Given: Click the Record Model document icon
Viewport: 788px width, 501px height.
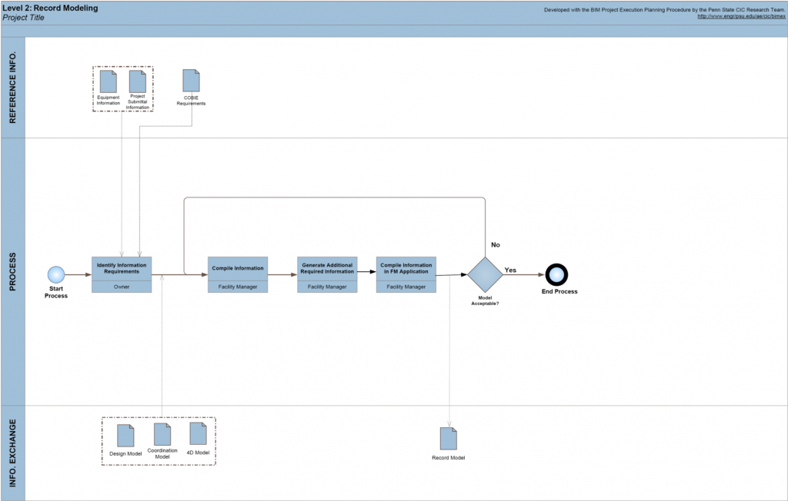Looking at the screenshot, I should (x=448, y=439).
